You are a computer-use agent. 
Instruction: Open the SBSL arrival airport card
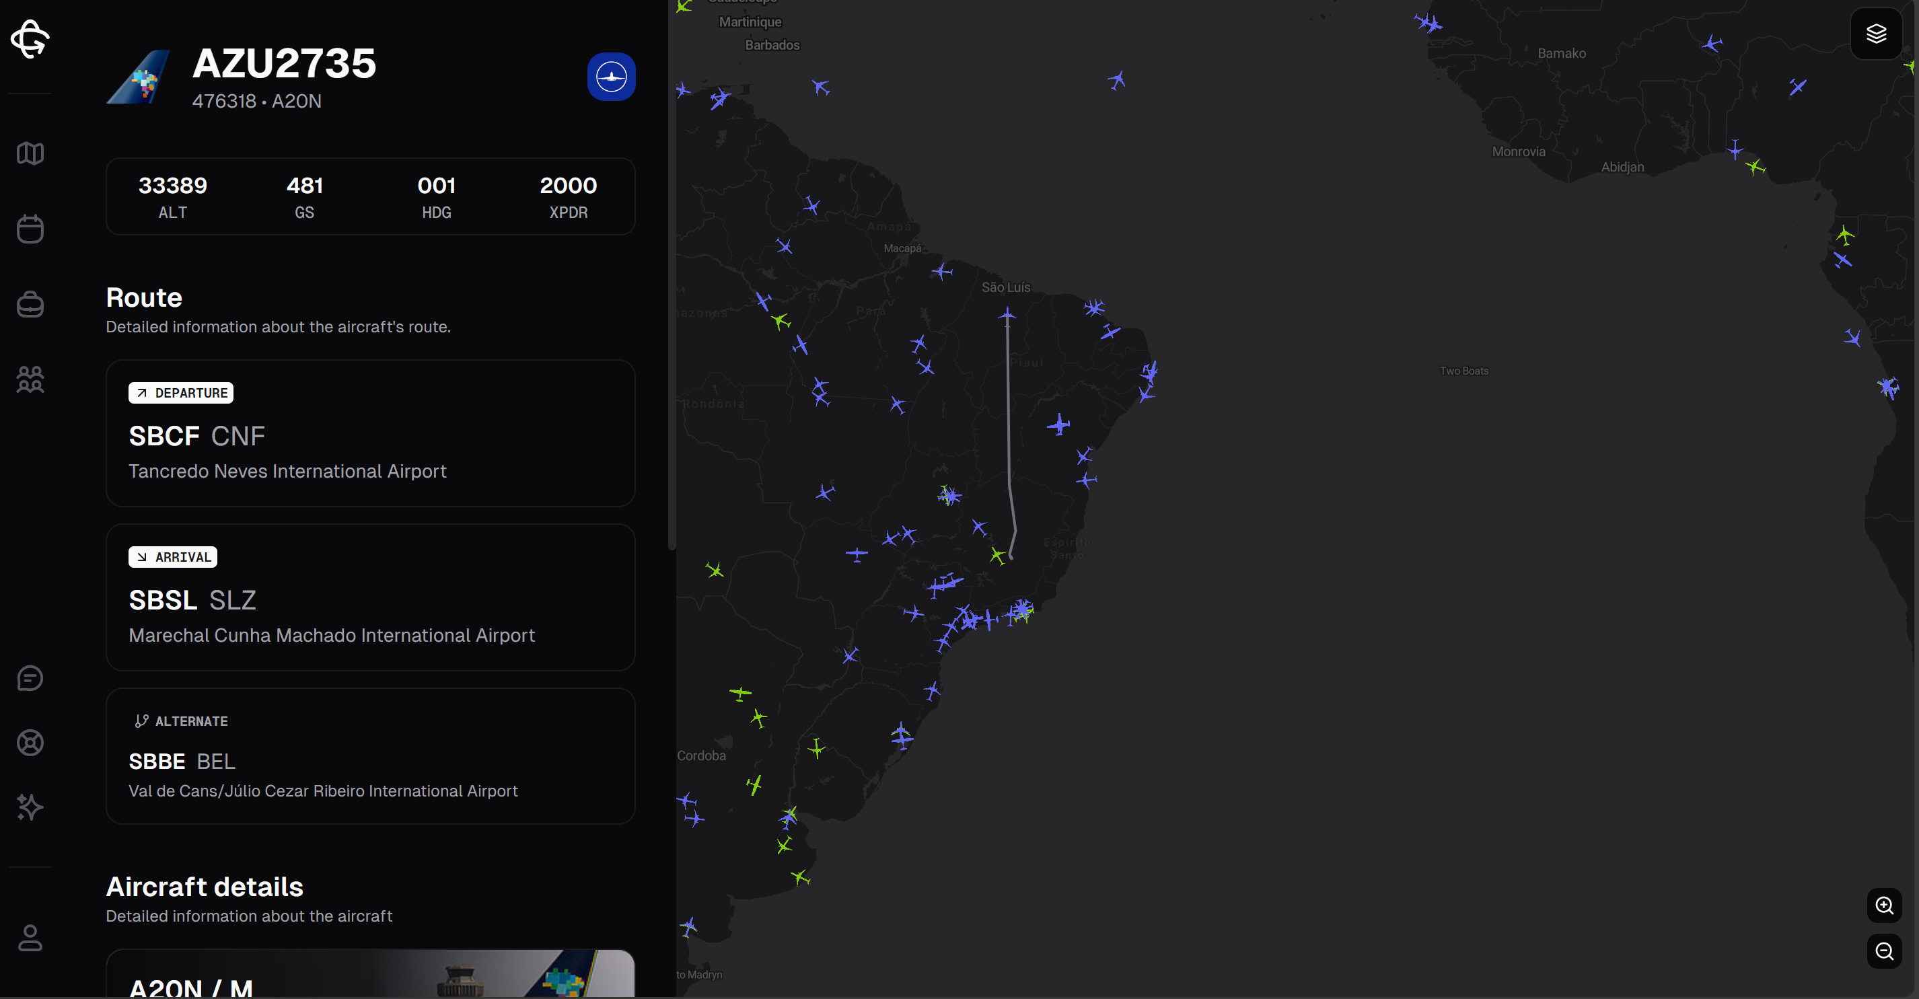pos(370,597)
